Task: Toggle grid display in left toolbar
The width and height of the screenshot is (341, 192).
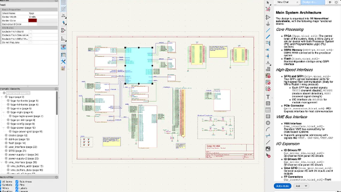Action: pyautogui.click(x=63, y=3)
